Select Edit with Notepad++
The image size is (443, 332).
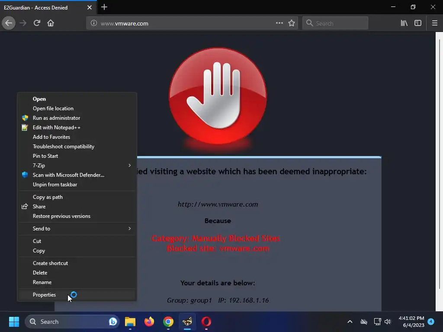click(77, 128)
